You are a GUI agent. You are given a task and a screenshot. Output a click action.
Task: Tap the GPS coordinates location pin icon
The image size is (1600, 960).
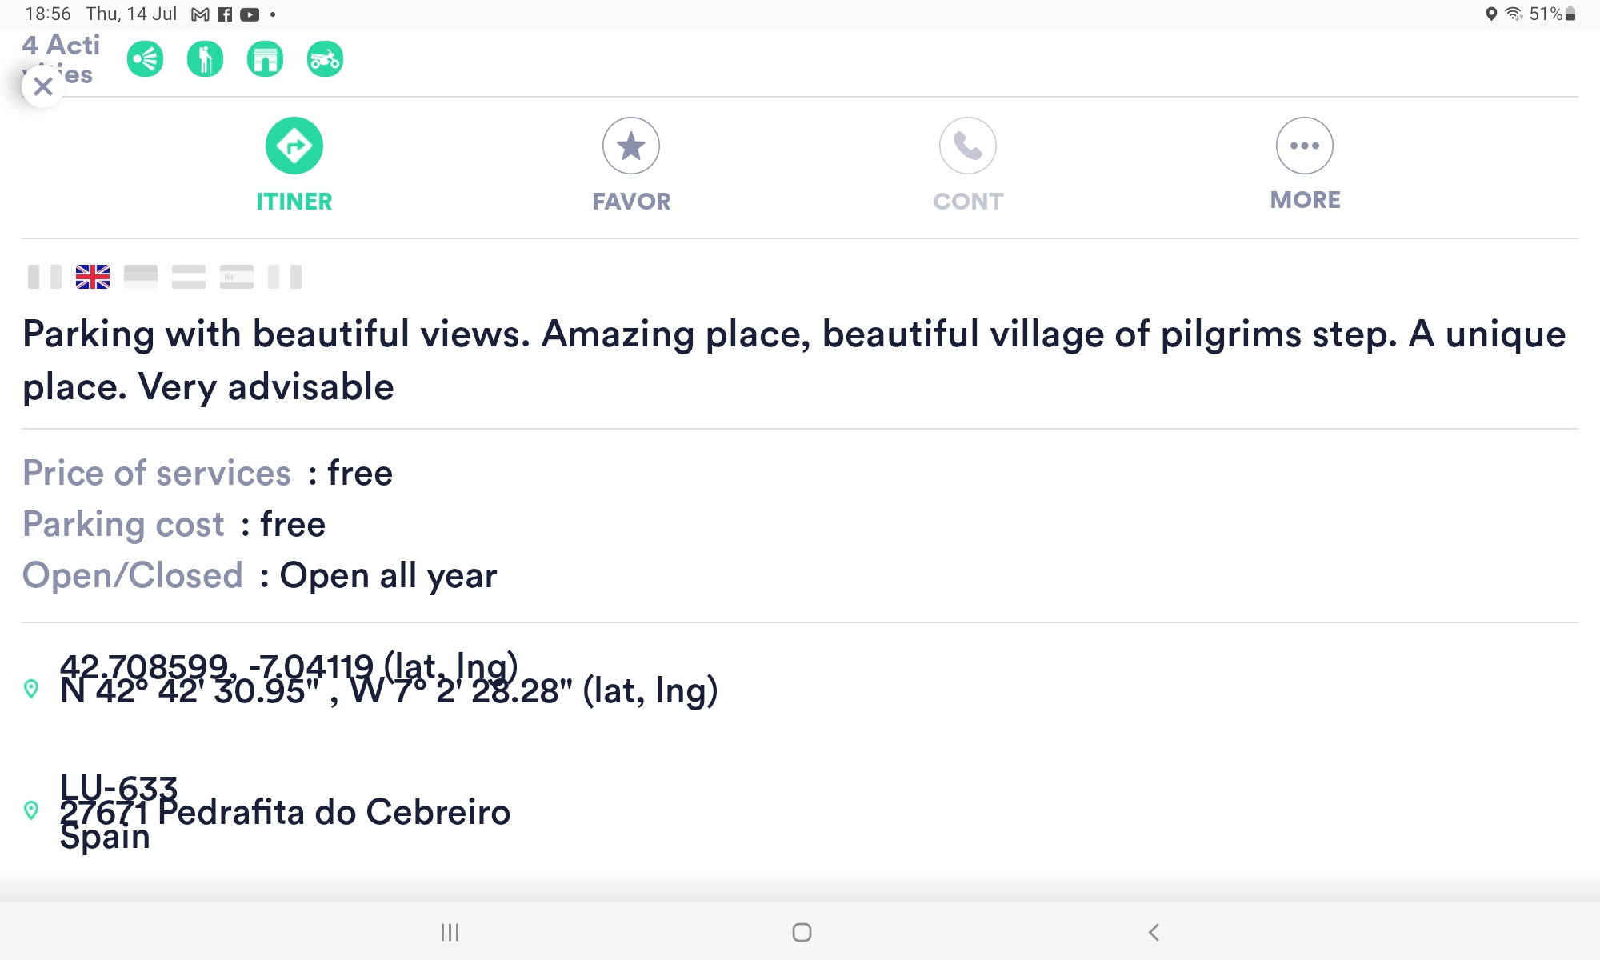(31, 689)
